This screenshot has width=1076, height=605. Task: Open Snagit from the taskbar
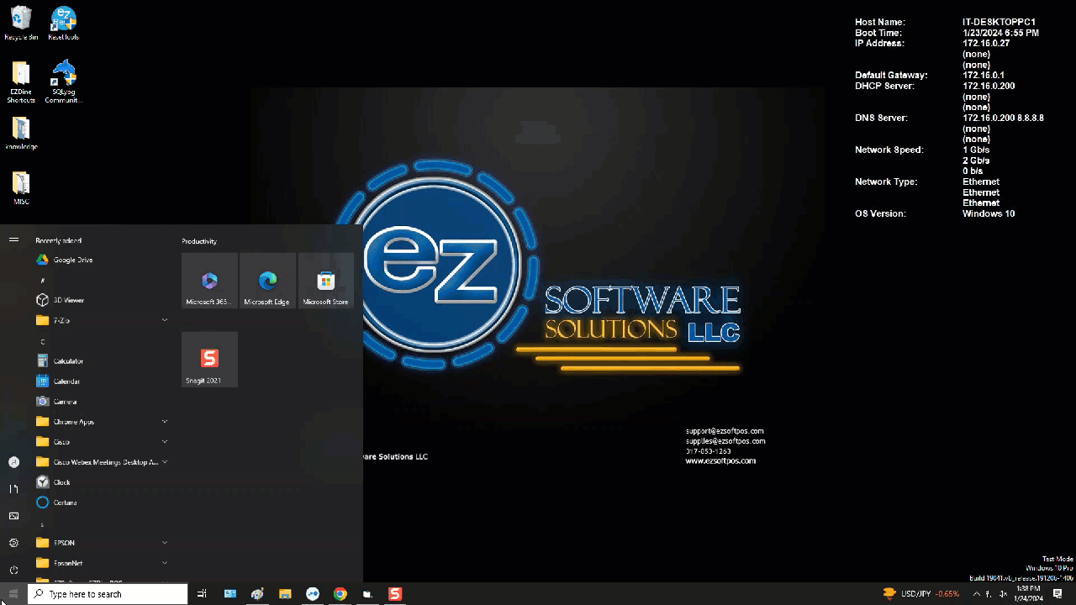point(395,594)
